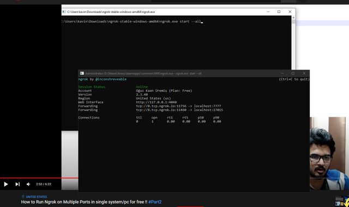This screenshot has width=349, height=207.
Task: Skip to the next video
Action: click(17, 184)
